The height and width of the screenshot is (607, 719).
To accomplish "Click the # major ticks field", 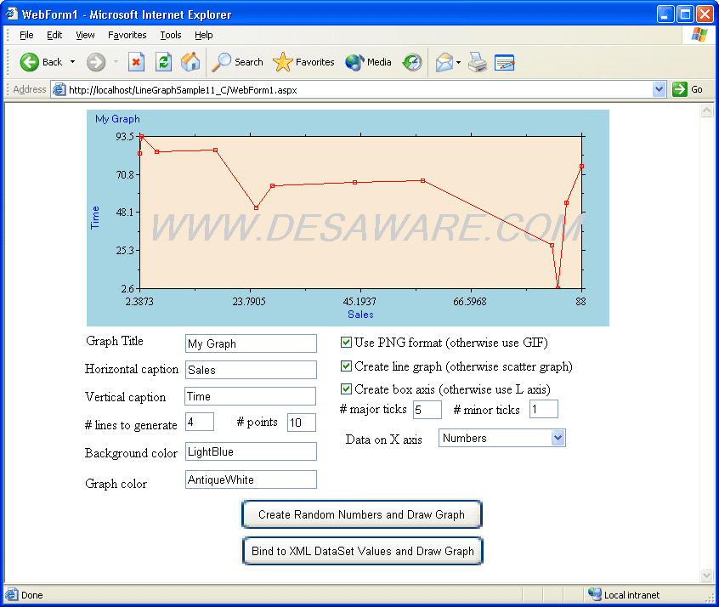I will (427, 410).
